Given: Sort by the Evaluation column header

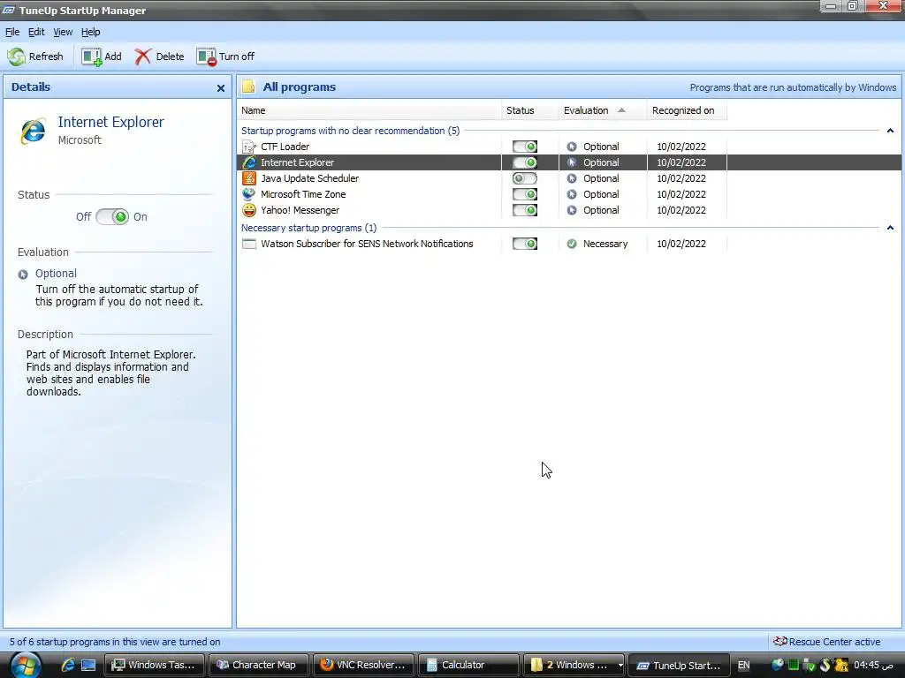Looking at the screenshot, I should coord(603,110).
